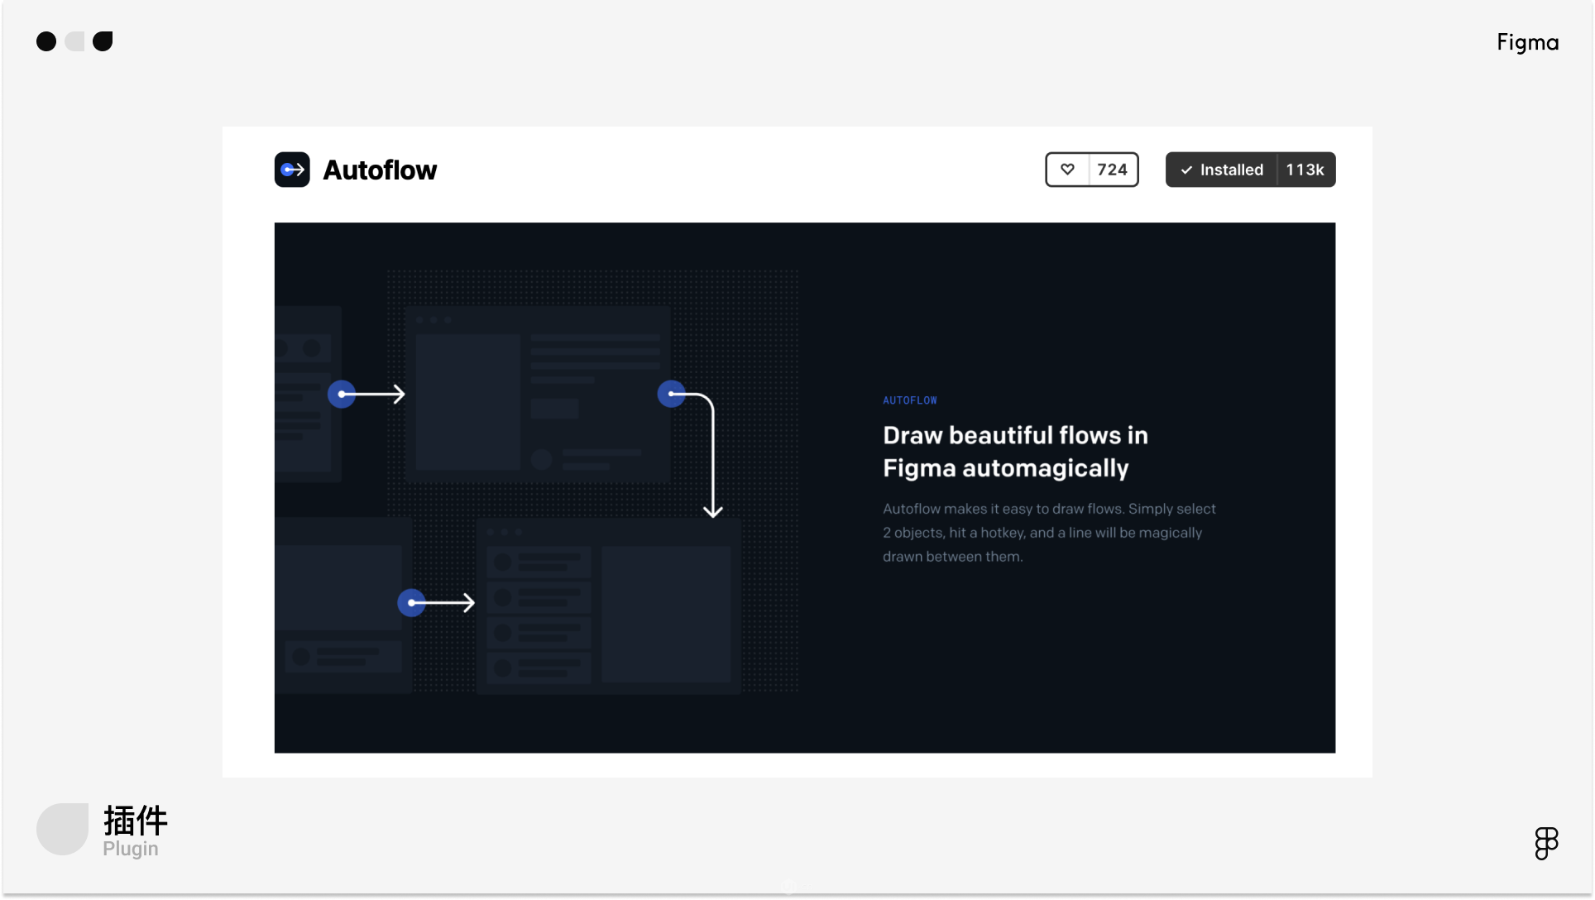Click the black leaf-shaped dot top left
The image size is (1595, 900).
click(103, 41)
